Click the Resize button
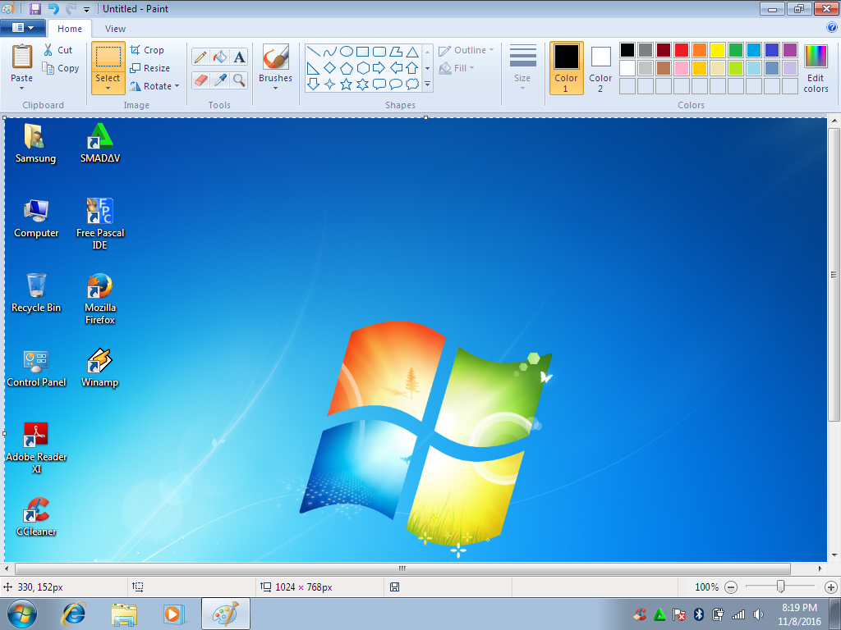Screen dimensions: 841x630 pyautogui.click(x=150, y=68)
